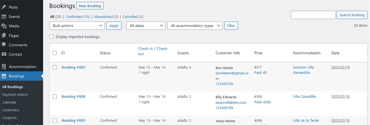Click the Comments bubble icon in sidebar
Screen dimensions: 370x125
[x=4, y=45]
